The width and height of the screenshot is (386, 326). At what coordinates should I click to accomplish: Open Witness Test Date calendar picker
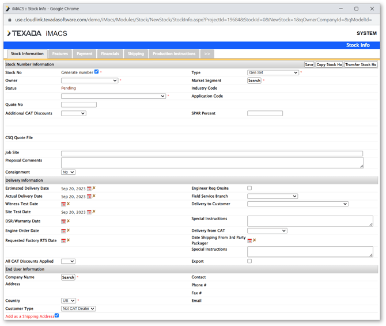(63, 204)
